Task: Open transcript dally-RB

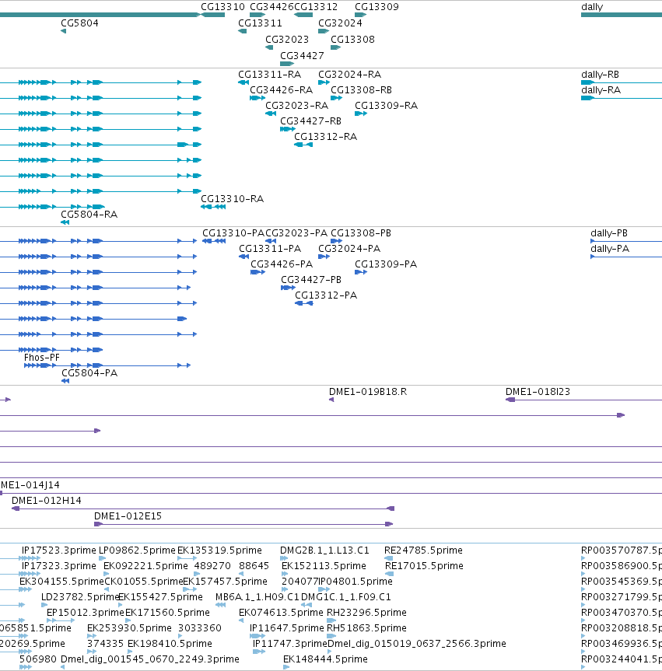Action: tap(600, 75)
